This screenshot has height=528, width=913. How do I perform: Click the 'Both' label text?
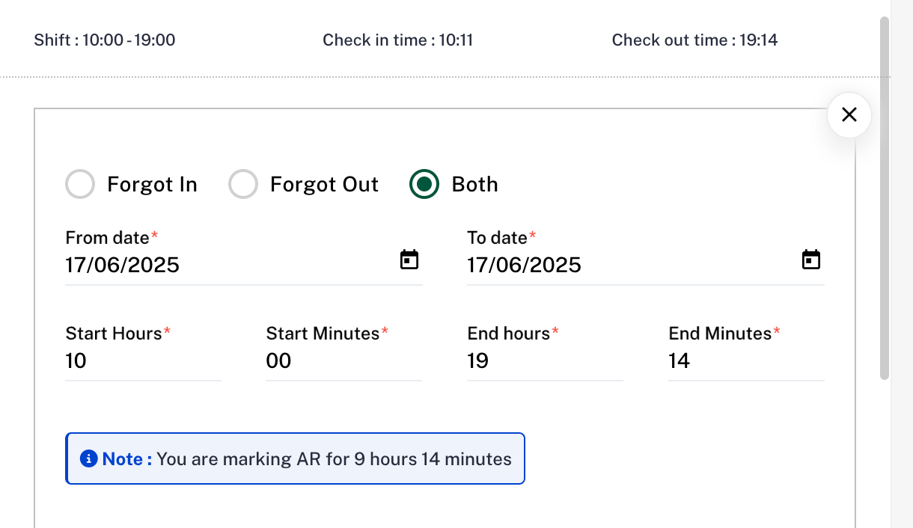(x=475, y=185)
